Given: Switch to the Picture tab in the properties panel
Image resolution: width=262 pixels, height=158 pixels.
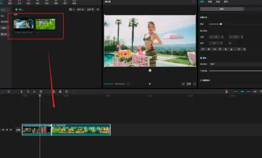Looking at the screenshot, I should (x=202, y=2).
